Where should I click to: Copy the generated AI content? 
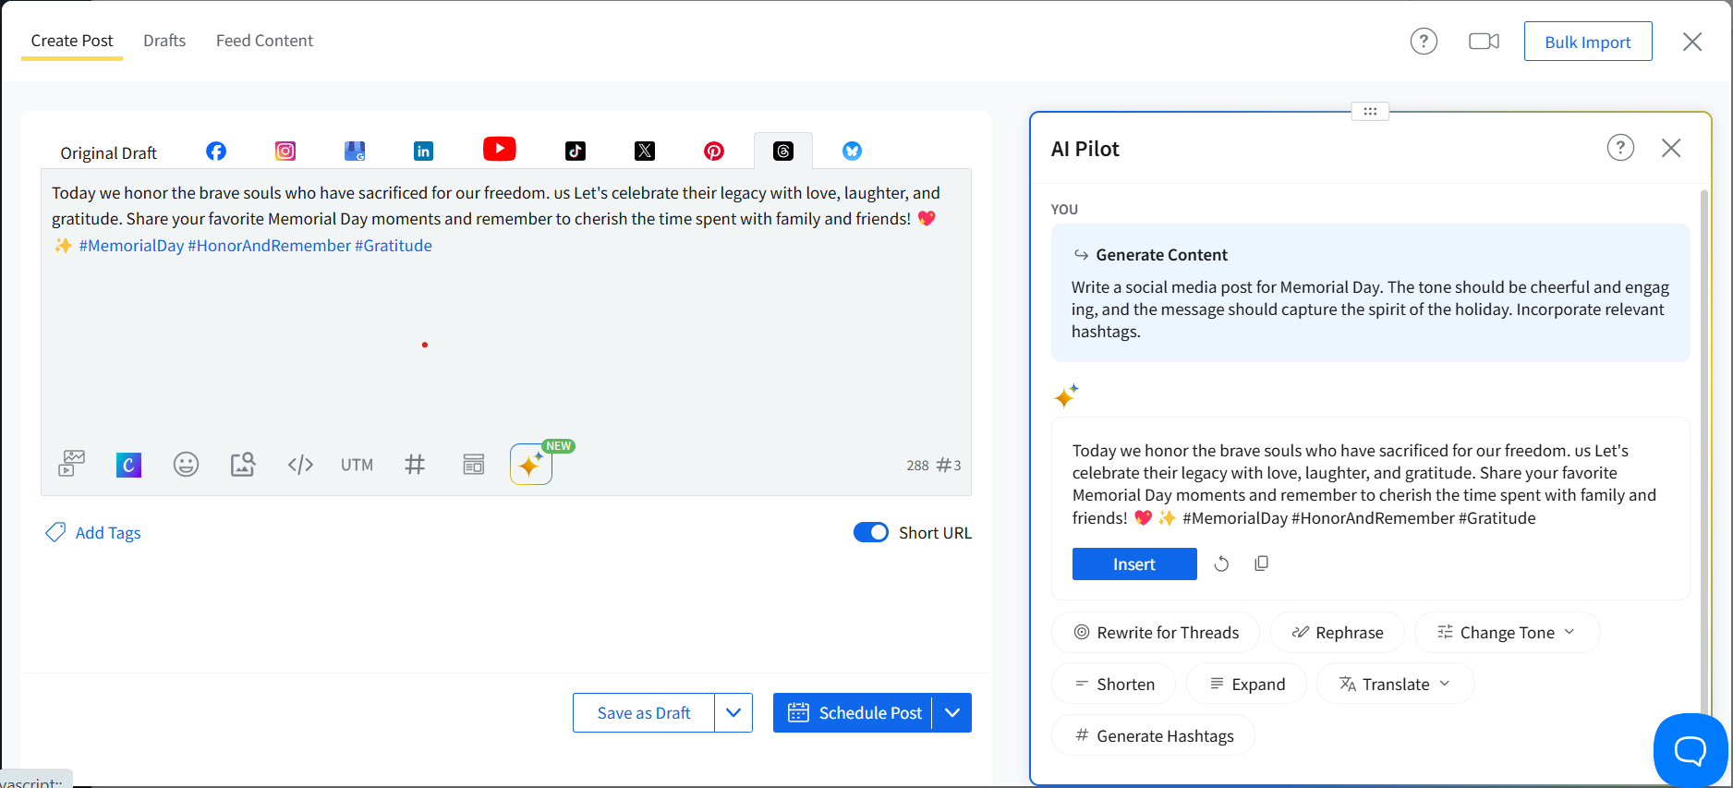coord(1261,564)
